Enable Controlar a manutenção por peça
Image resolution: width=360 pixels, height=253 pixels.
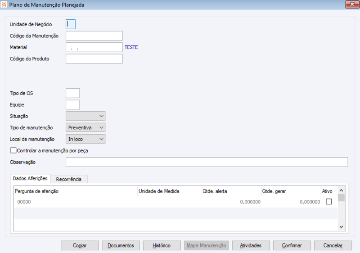(13, 151)
